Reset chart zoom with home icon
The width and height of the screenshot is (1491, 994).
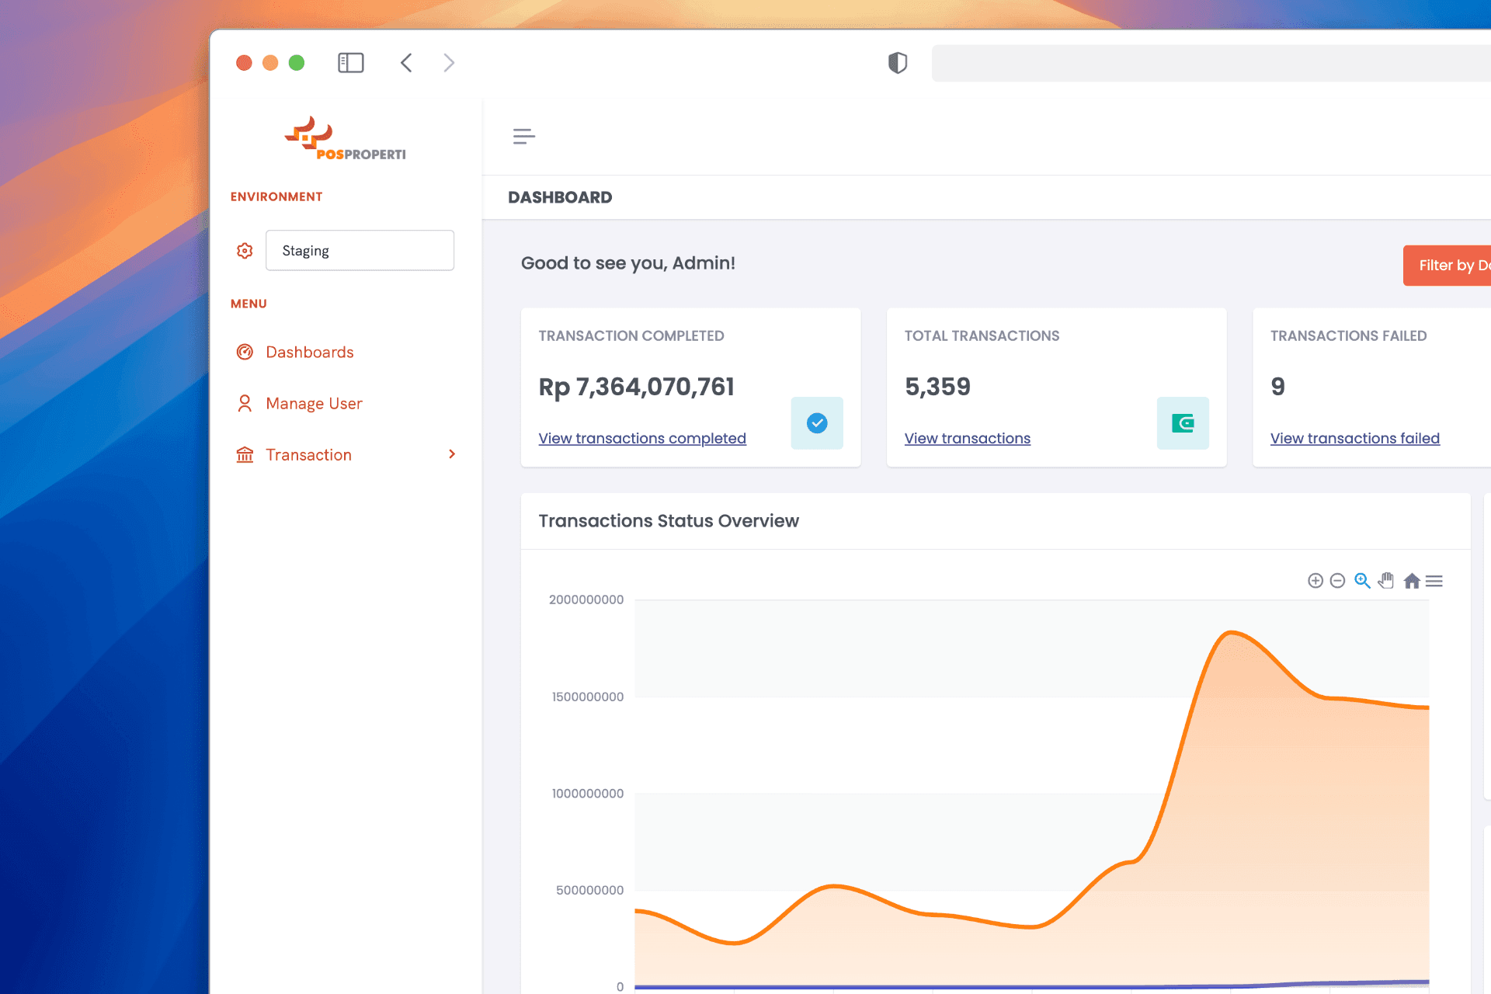click(1412, 581)
